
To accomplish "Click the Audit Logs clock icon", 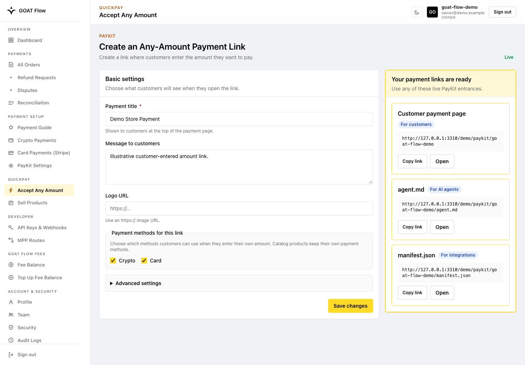I will 11,341.
